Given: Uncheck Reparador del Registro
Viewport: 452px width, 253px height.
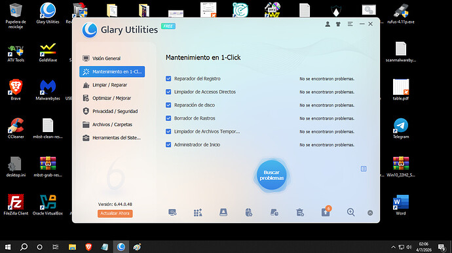Looking at the screenshot, I should coord(168,78).
